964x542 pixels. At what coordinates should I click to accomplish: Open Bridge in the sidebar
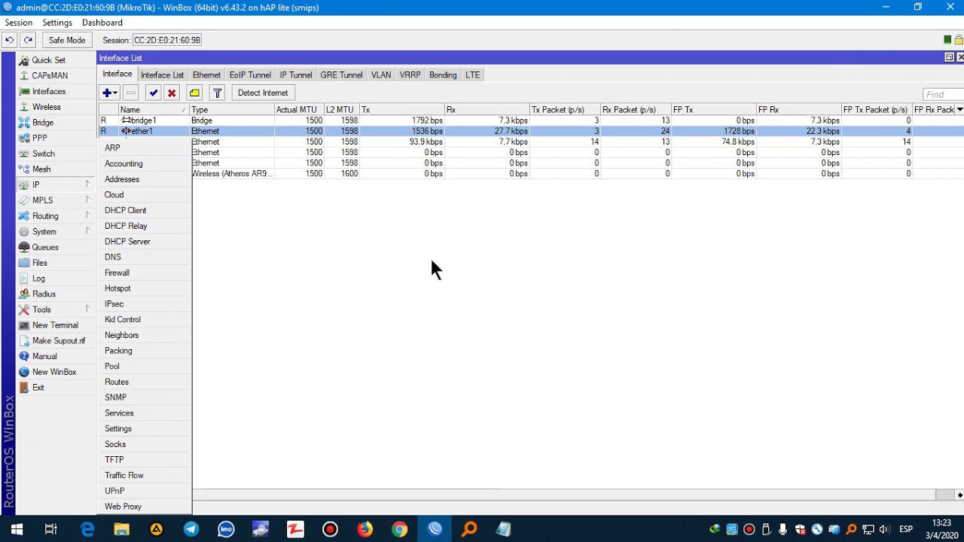point(42,123)
